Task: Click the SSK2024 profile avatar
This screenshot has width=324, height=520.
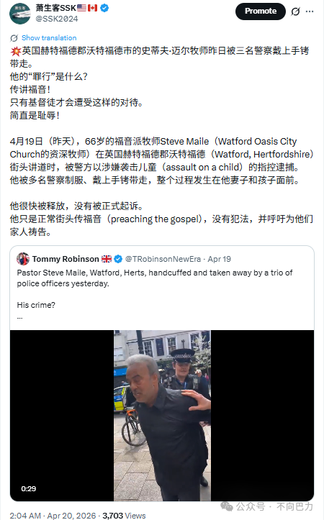Action: point(20,13)
